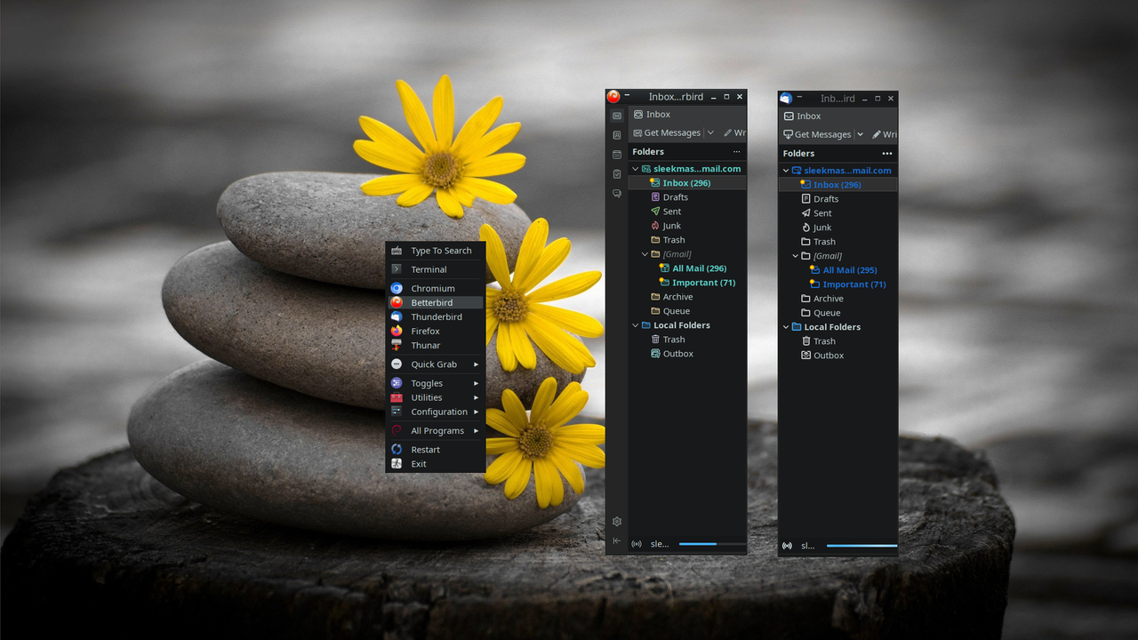Select the Outbox folder in Betterbird

[x=686, y=354]
